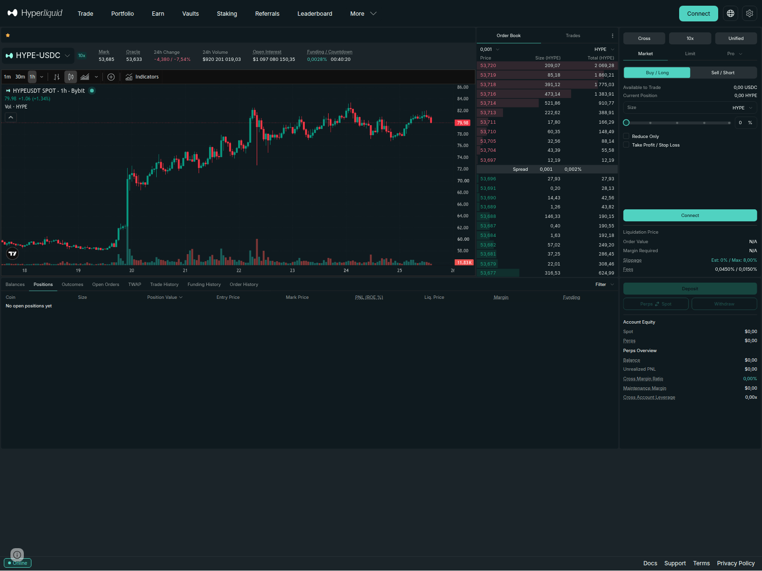Click the Withdraw button
762x571 pixels.
tap(724, 304)
